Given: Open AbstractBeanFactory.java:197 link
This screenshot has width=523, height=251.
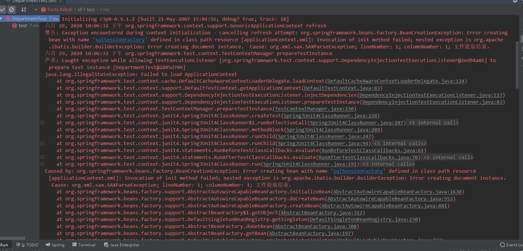Looking at the screenshot, I should click(x=310, y=233).
